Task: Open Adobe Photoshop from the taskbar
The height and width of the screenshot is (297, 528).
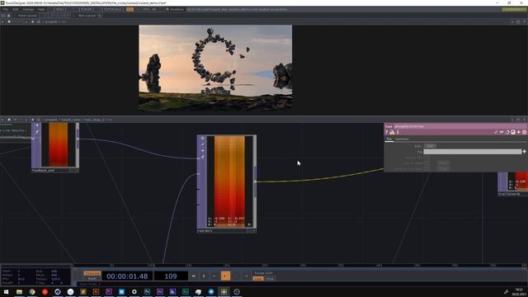Action: 147,291
